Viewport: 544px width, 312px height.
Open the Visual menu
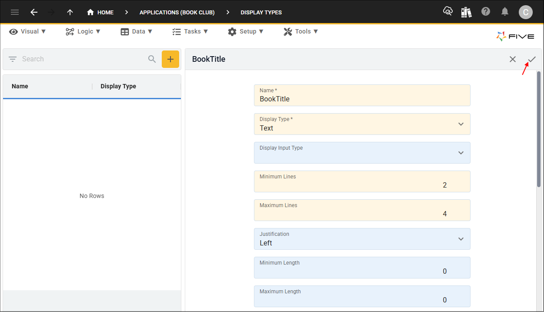[x=27, y=31]
